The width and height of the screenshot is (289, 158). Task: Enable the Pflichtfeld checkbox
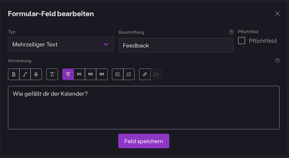pos(242,41)
